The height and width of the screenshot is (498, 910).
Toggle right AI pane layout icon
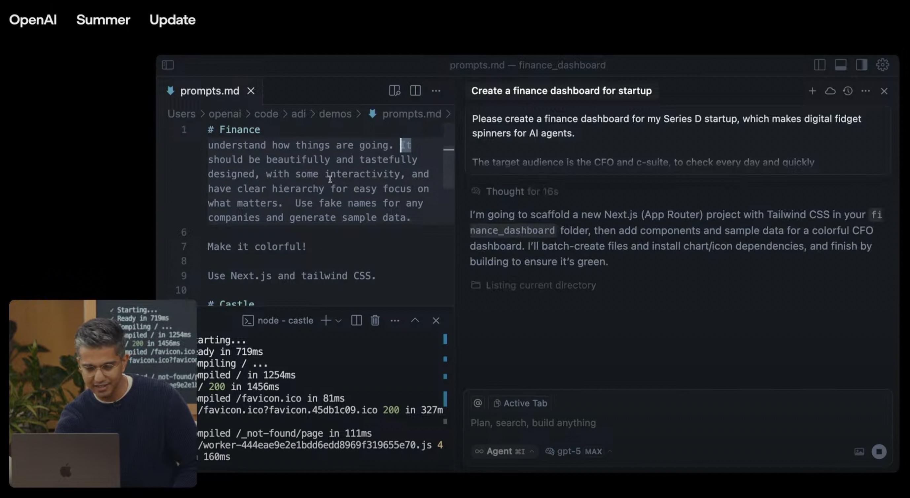point(861,65)
